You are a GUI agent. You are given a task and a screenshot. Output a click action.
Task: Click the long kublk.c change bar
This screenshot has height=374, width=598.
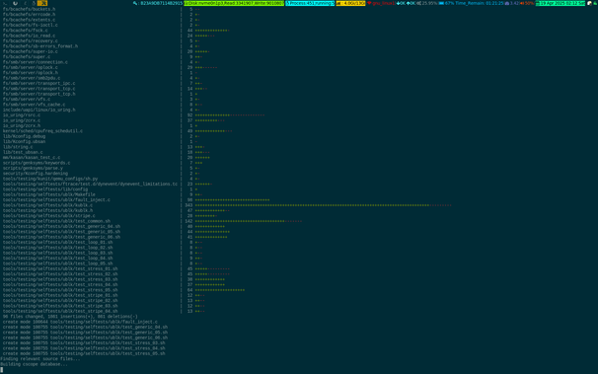coord(323,205)
